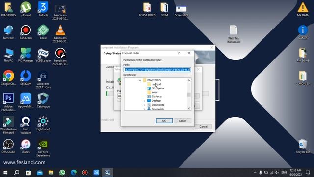This screenshot has height=177, width=314.
Task: Open the Bandicam desktop shortcut
Action: (x=26, y=32)
